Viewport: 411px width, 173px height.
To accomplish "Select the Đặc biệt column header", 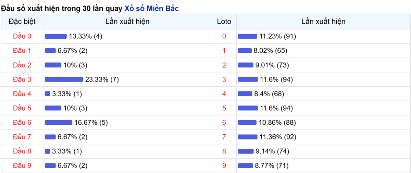I will pos(22,22).
